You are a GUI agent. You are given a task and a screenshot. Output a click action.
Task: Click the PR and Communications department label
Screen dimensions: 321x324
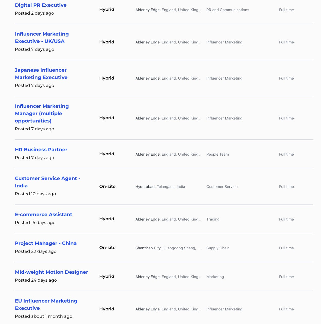pos(227,10)
